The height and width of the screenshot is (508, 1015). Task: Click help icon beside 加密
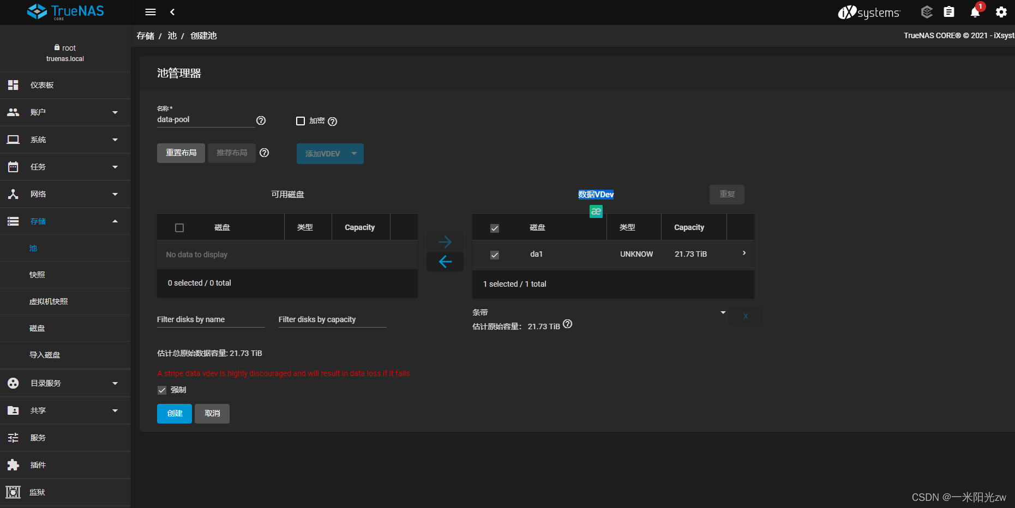coord(333,122)
